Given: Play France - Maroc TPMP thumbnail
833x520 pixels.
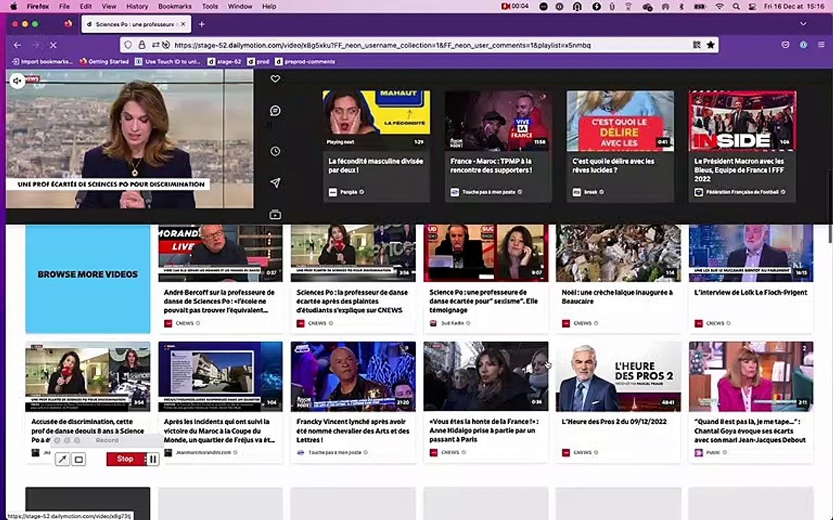Looking at the screenshot, I should (497, 121).
